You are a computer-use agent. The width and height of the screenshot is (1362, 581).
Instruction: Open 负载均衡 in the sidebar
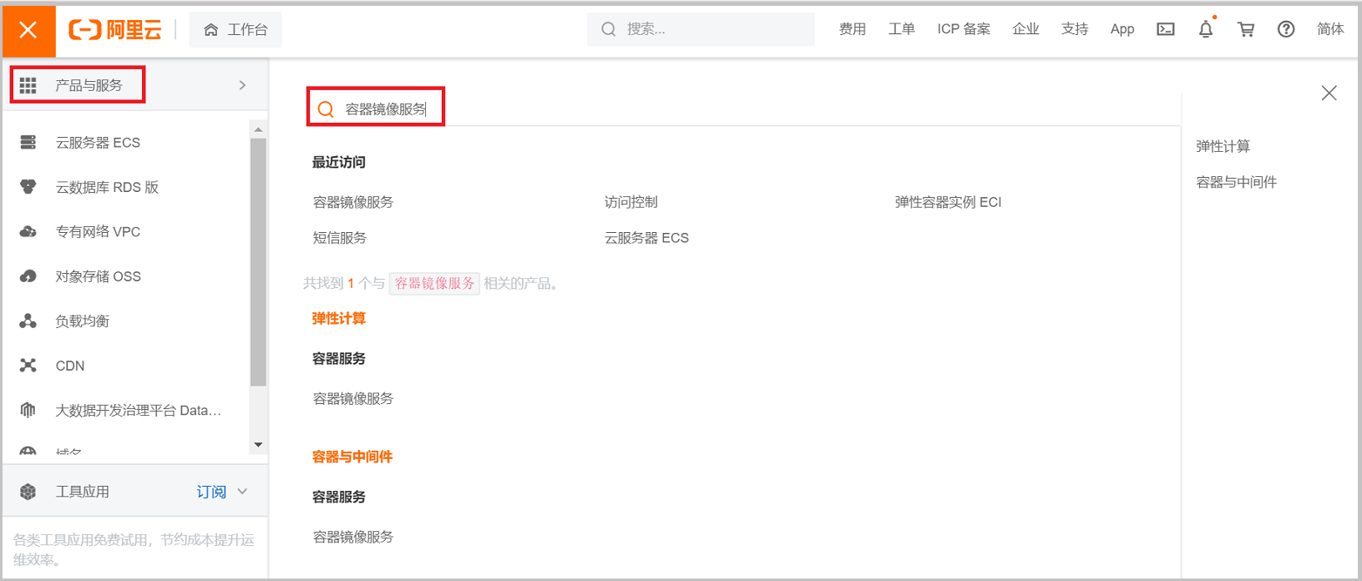click(83, 321)
